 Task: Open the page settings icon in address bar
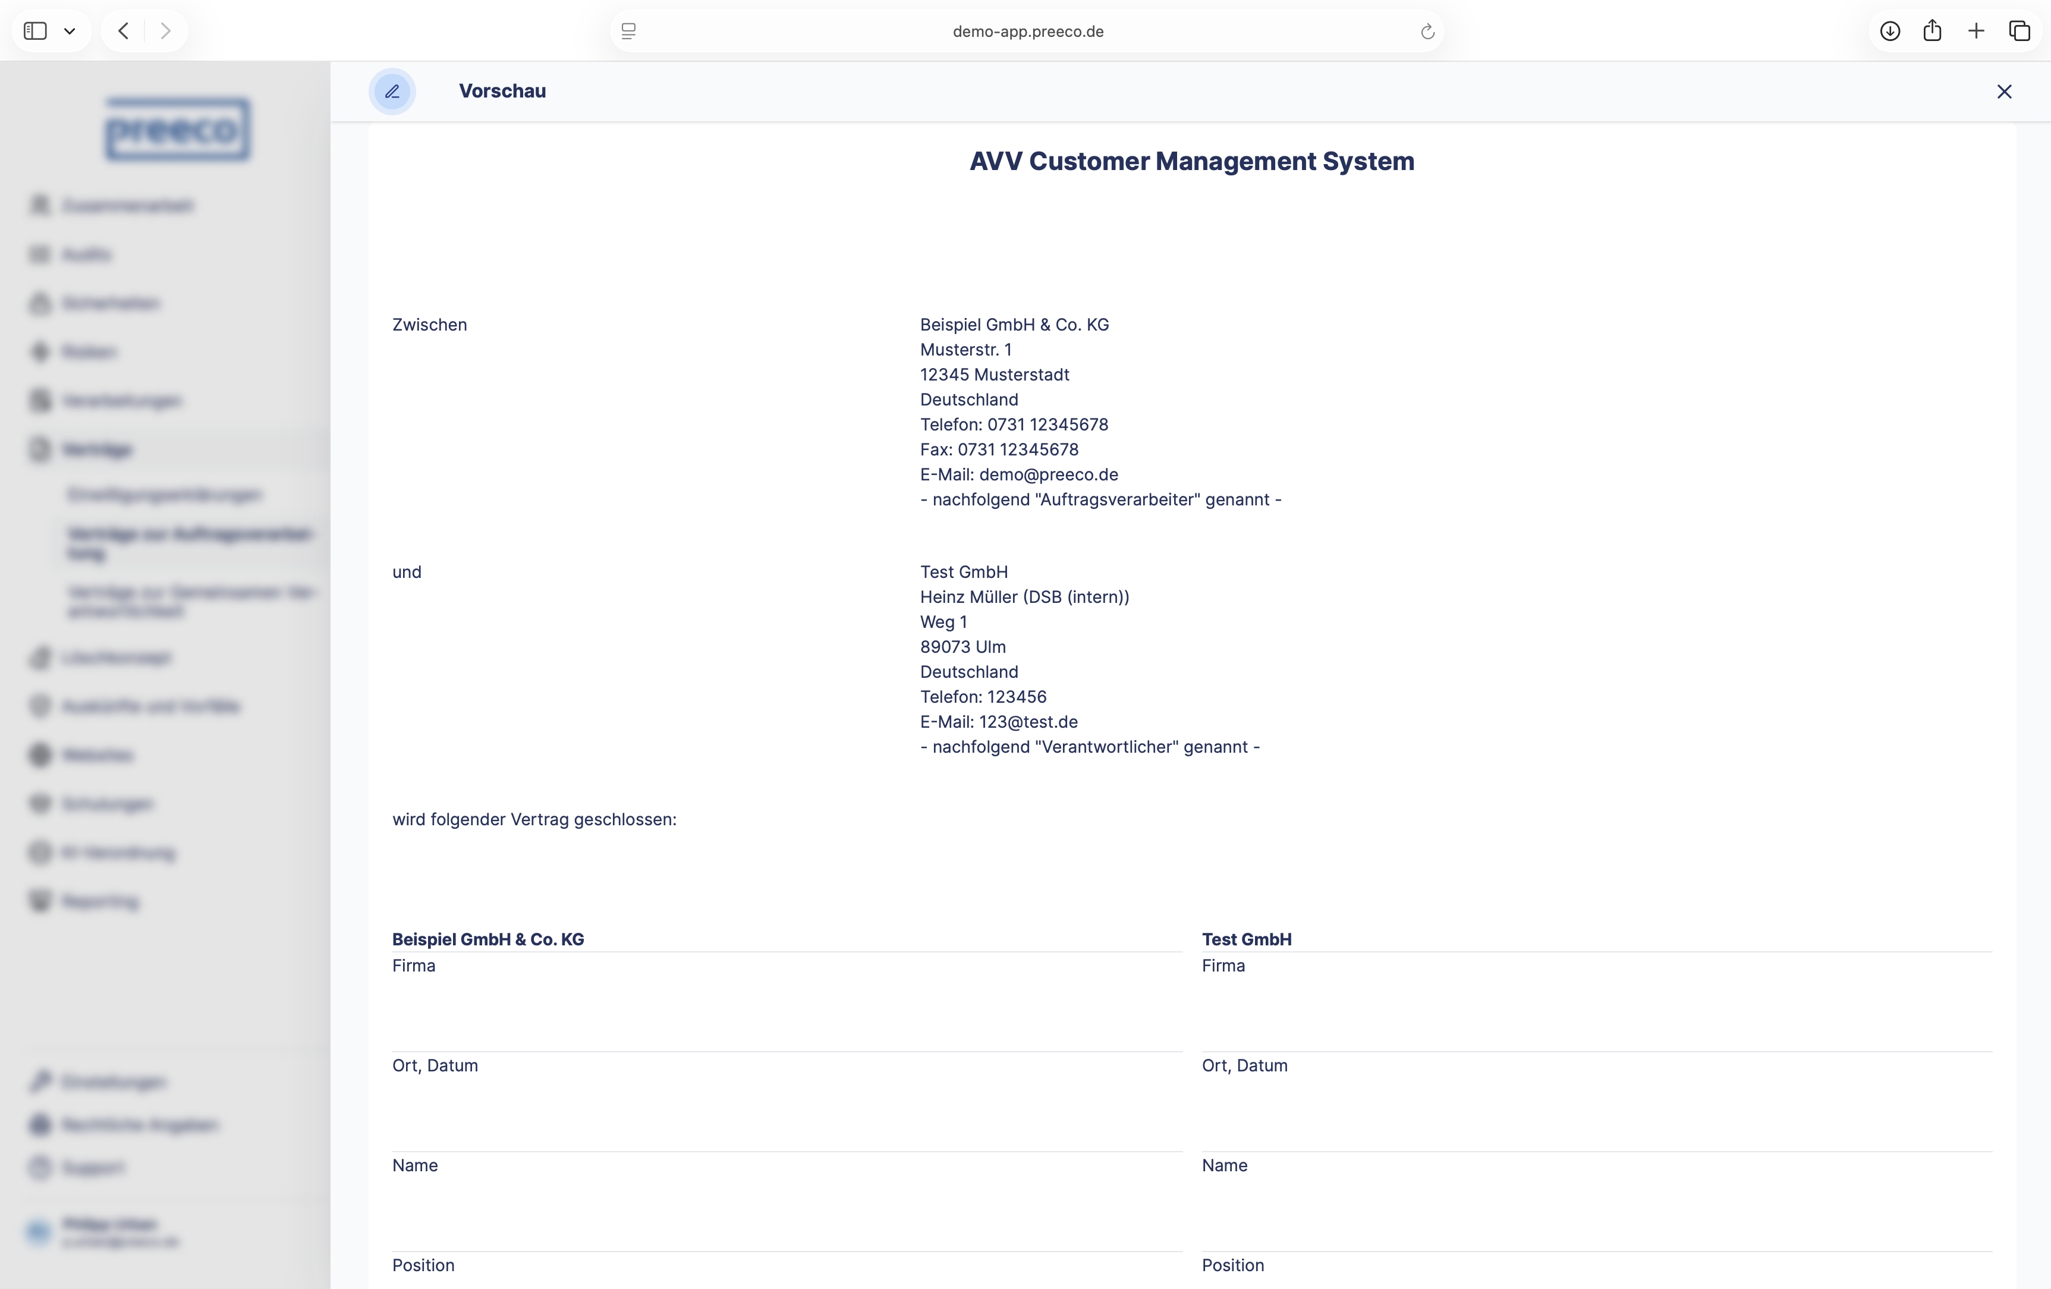628,32
